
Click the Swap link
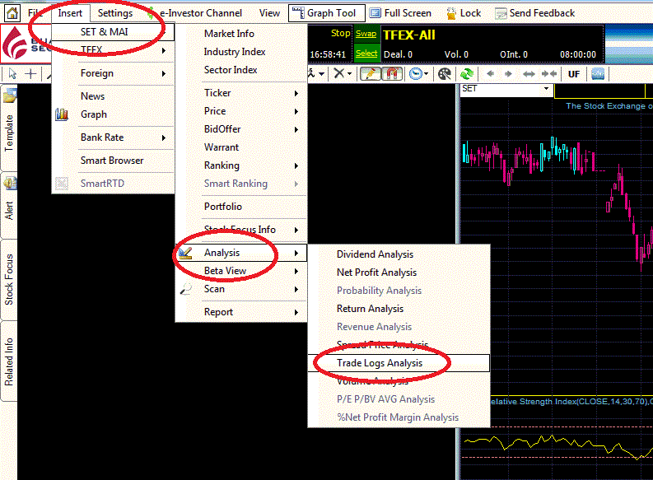point(366,34)
